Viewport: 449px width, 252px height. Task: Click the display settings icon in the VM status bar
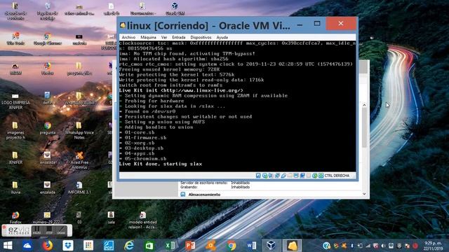tap(296, 176)
